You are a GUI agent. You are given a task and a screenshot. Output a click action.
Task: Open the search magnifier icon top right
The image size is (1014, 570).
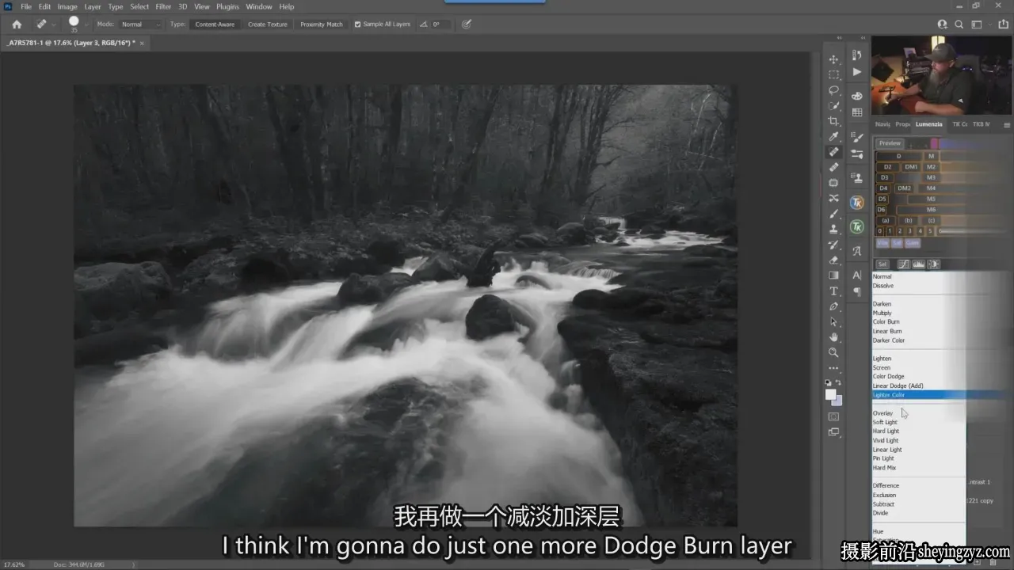959,25
